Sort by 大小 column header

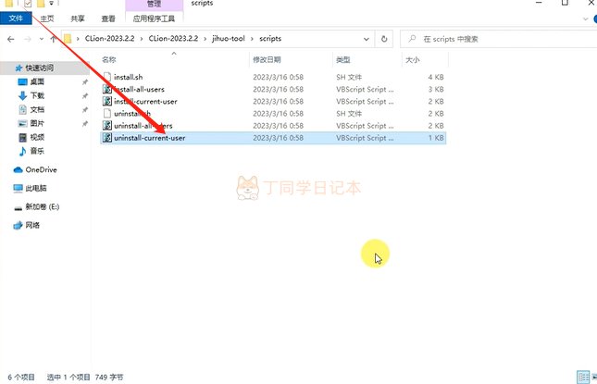[x=412, y=60]
